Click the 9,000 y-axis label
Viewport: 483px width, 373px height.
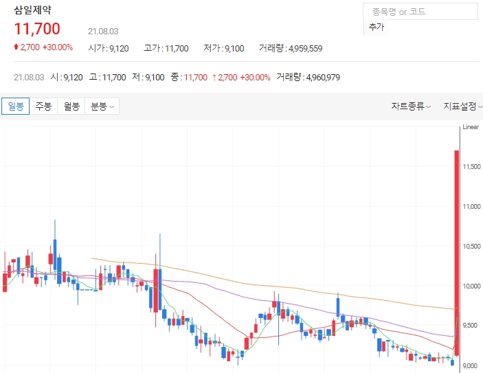click(x=471, y=366)
